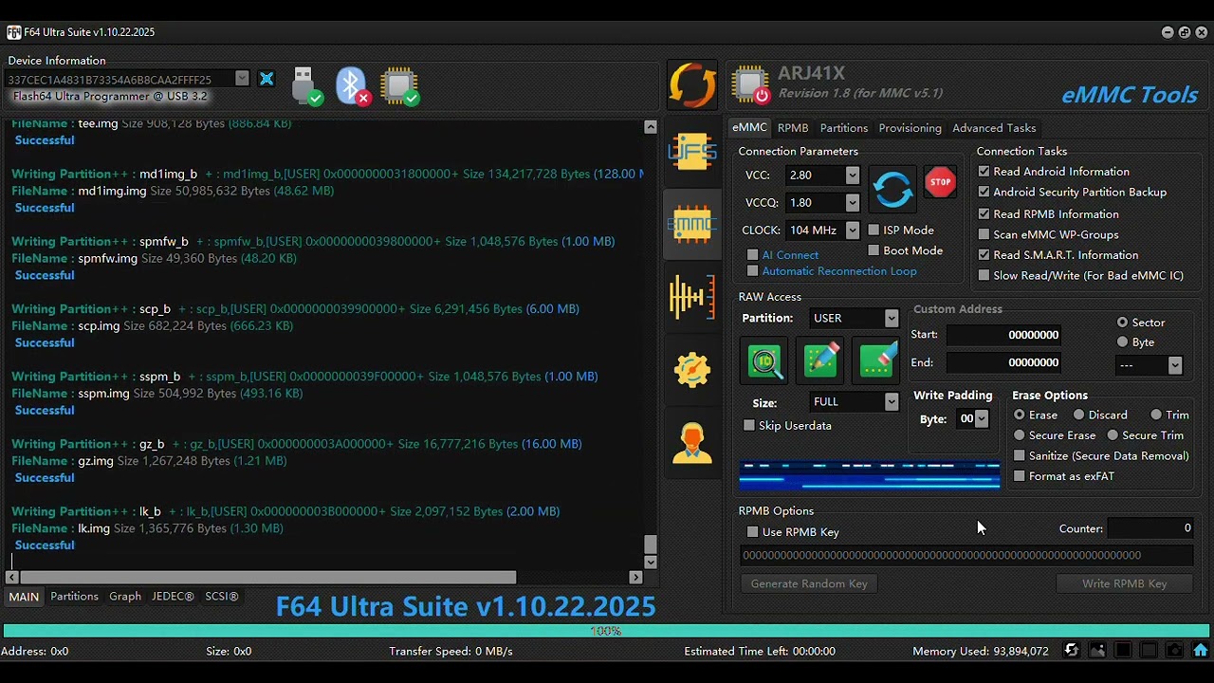Viewport: 1214px width, 683px height.
Task: Open the right-panel Partitions tab
Action: (843, 128)
